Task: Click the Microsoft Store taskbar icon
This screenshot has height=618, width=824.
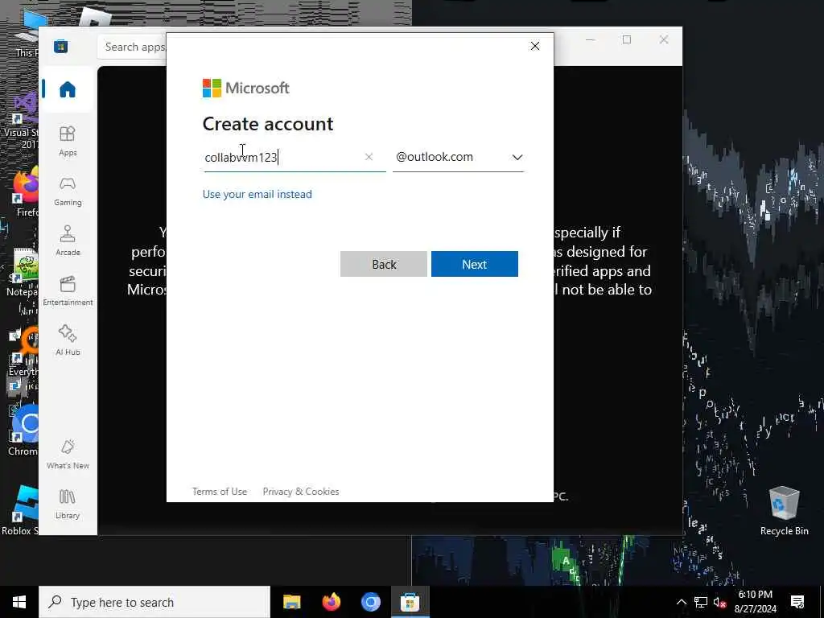Action: 410,602
